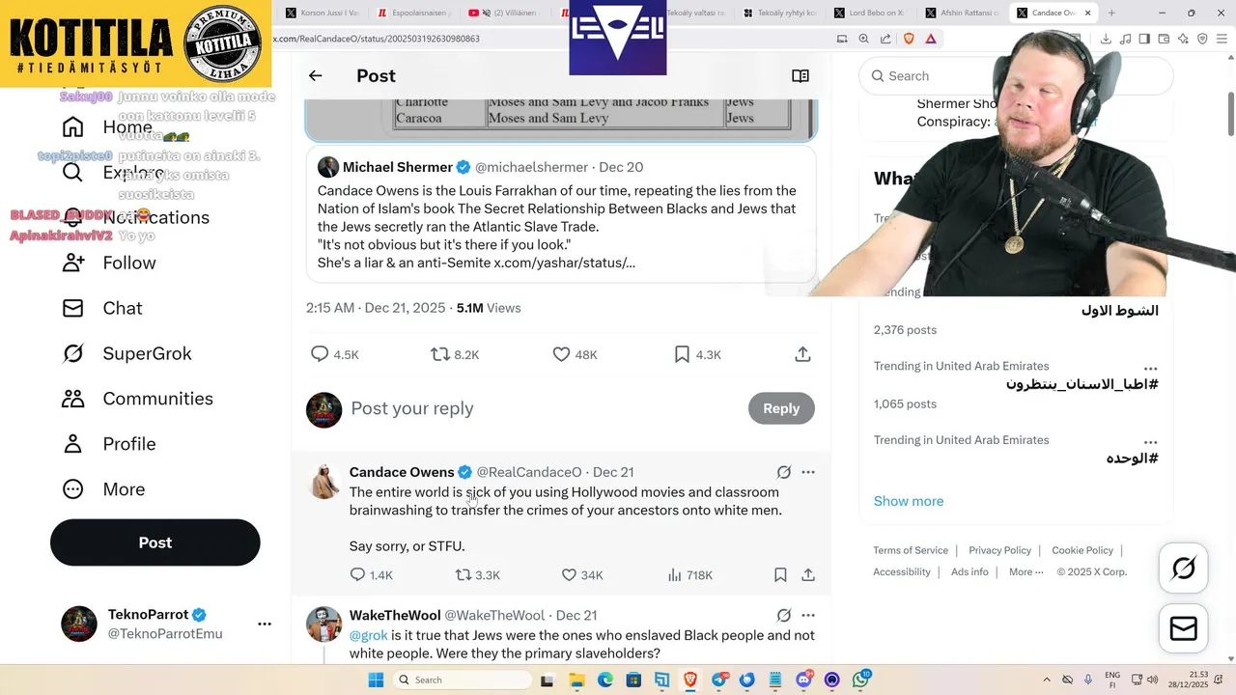Repost the main post showing 8.2K
The width and height of the screenshot is (1236, 695).
click(455, 354)
